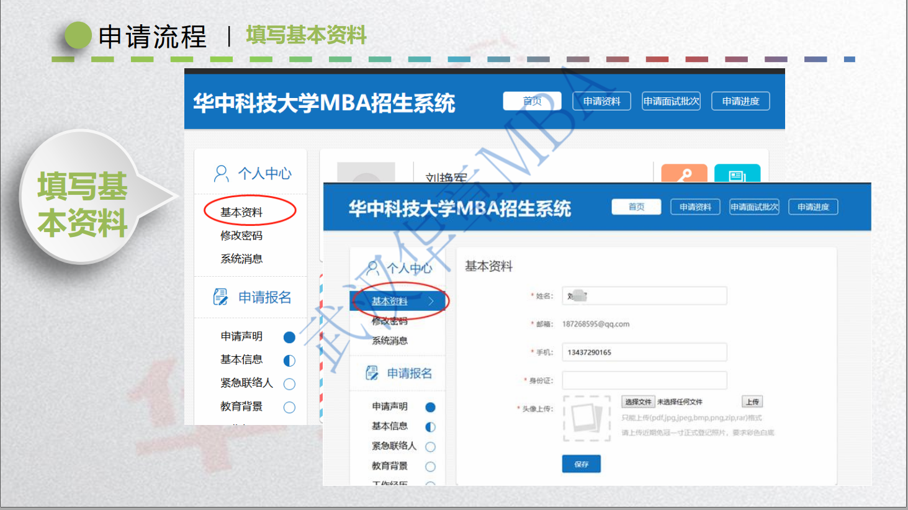
Task: Open 申请声明 item in back window list
Action: point(241,336)
